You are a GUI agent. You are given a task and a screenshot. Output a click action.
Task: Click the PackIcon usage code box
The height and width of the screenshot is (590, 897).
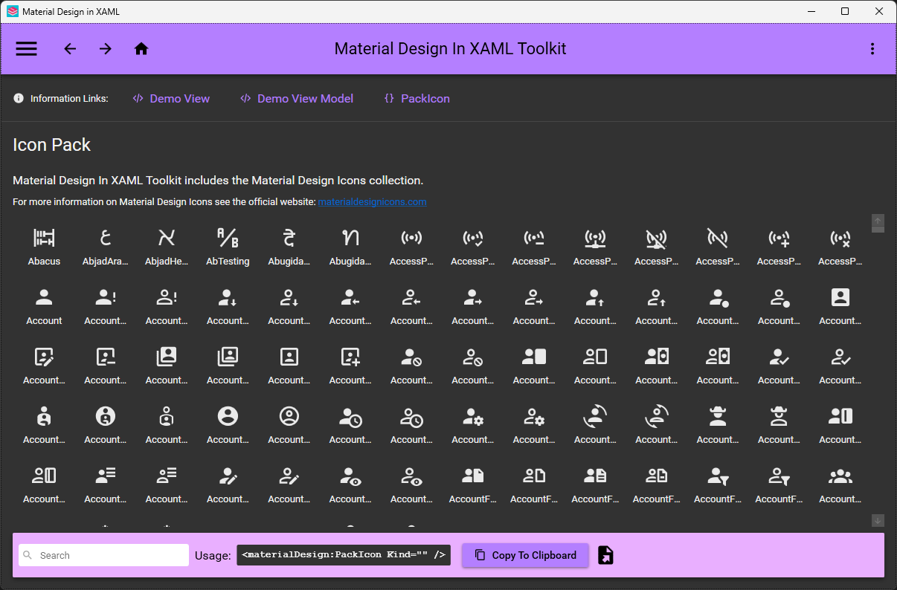pyautogui.click(x=344, y=555)
